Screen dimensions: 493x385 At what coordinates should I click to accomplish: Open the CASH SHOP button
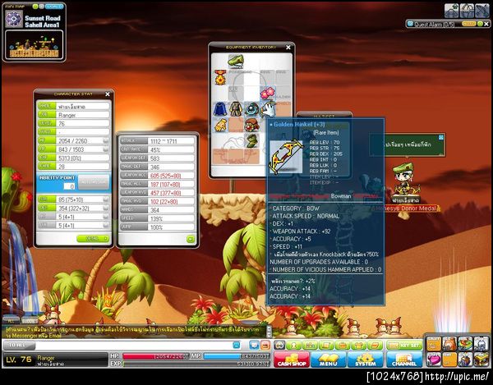[292, 360]
